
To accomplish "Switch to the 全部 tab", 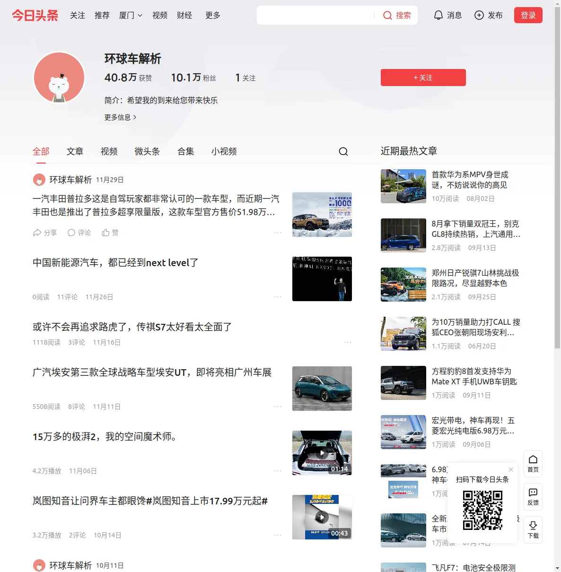I will click(41, 151).
